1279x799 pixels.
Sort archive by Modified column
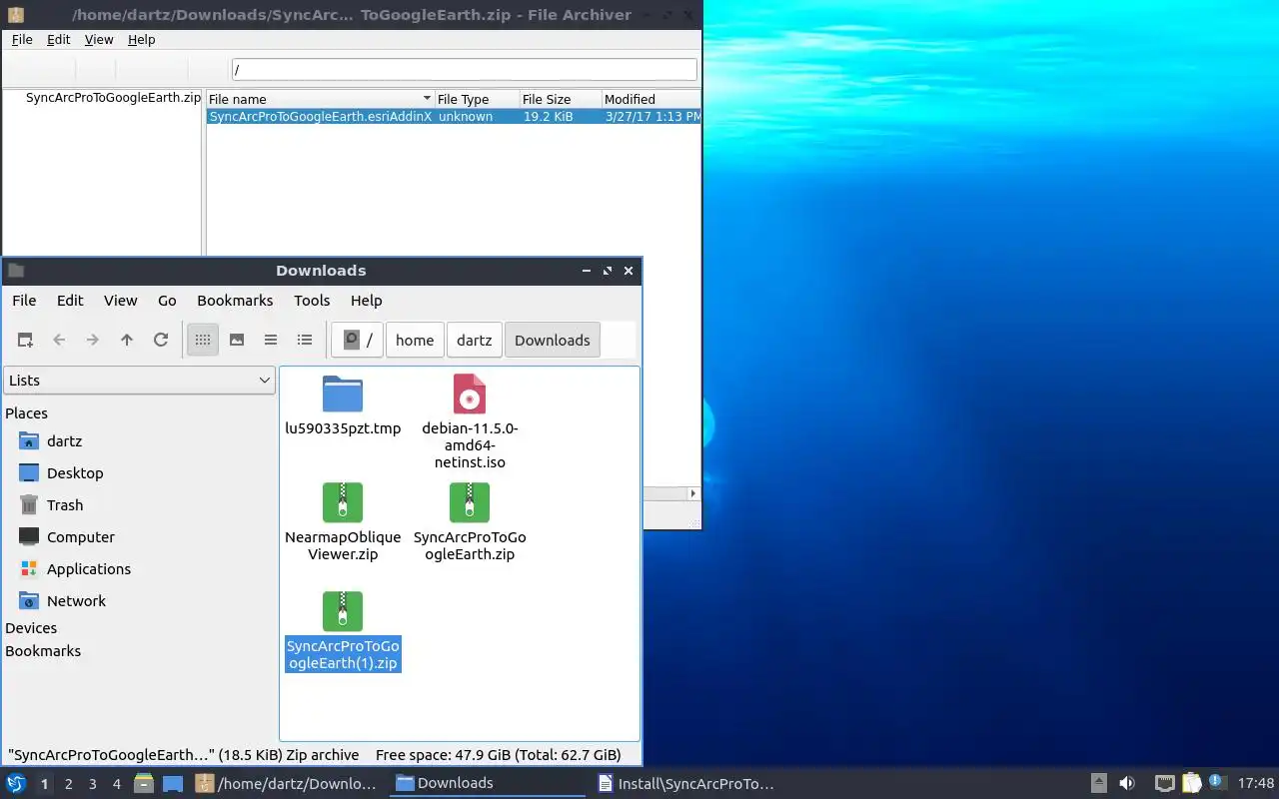[x=650, y=99]
